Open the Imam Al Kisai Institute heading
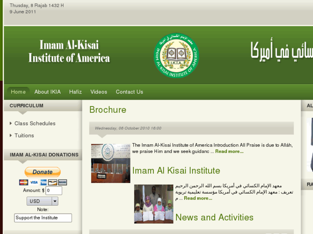313x234 pixels. tap(176, 170)
